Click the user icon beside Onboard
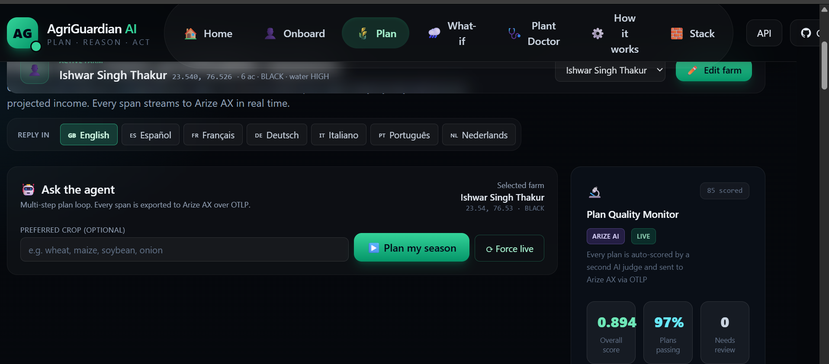829x364 pixels. 270,33
